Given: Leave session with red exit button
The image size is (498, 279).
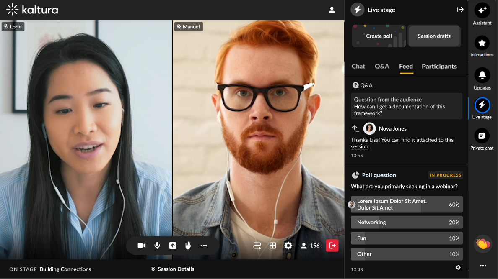Looking at the screenshot, I should coord(332,246).
